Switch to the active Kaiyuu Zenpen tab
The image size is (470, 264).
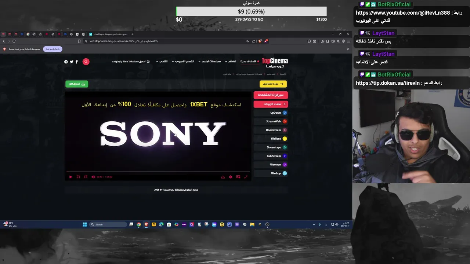pos(108,34)
